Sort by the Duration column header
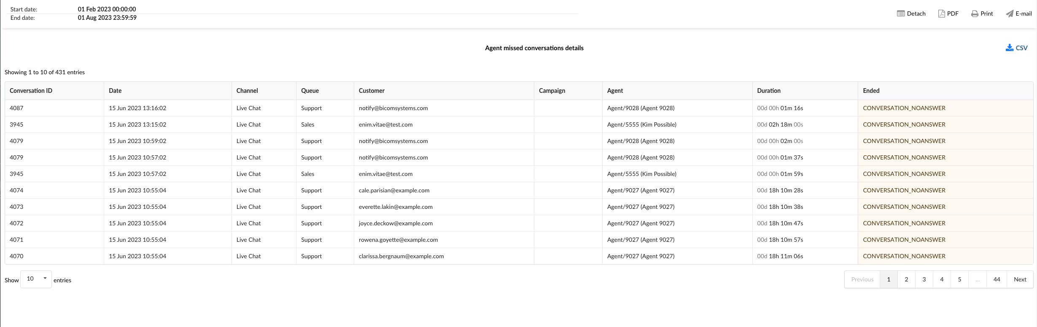Image resolution: width=1037 pixels, height=327 pixels. 769,91
